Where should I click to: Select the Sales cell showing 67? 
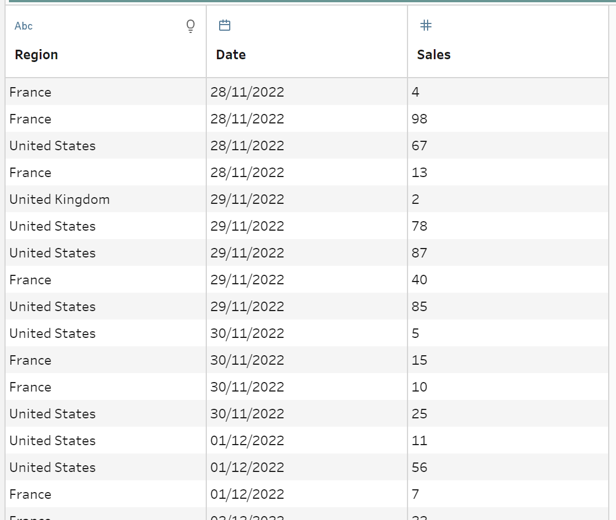[x=419, y=146]
